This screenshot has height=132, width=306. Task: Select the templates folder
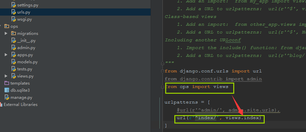(20, 83)
